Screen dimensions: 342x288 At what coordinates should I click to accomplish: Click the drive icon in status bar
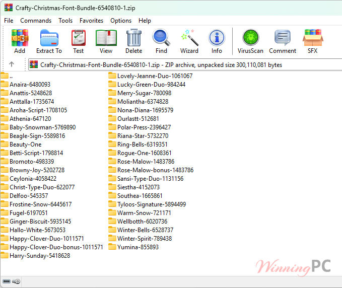(7, 281)
